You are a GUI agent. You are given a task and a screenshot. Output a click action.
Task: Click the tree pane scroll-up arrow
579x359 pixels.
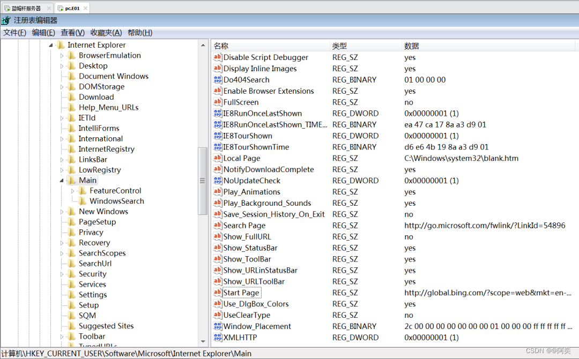pyautogui.click(x=203, y=45)
